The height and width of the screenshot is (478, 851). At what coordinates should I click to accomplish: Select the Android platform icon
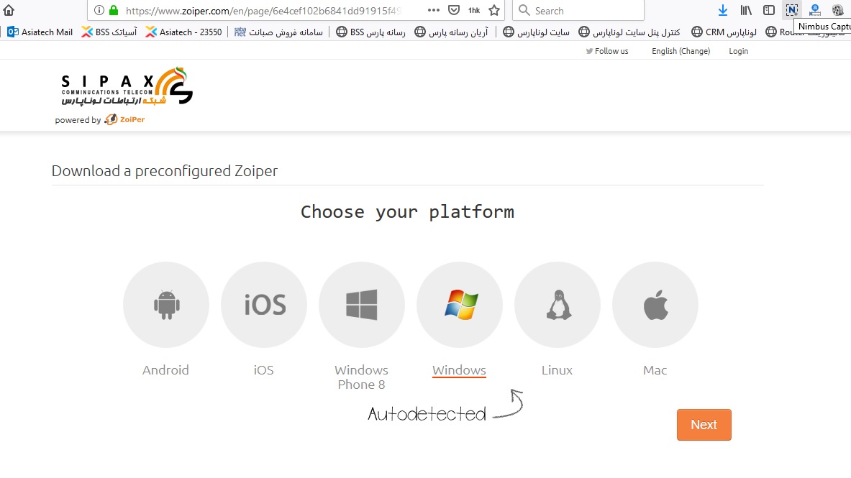[x=166, y=304]
